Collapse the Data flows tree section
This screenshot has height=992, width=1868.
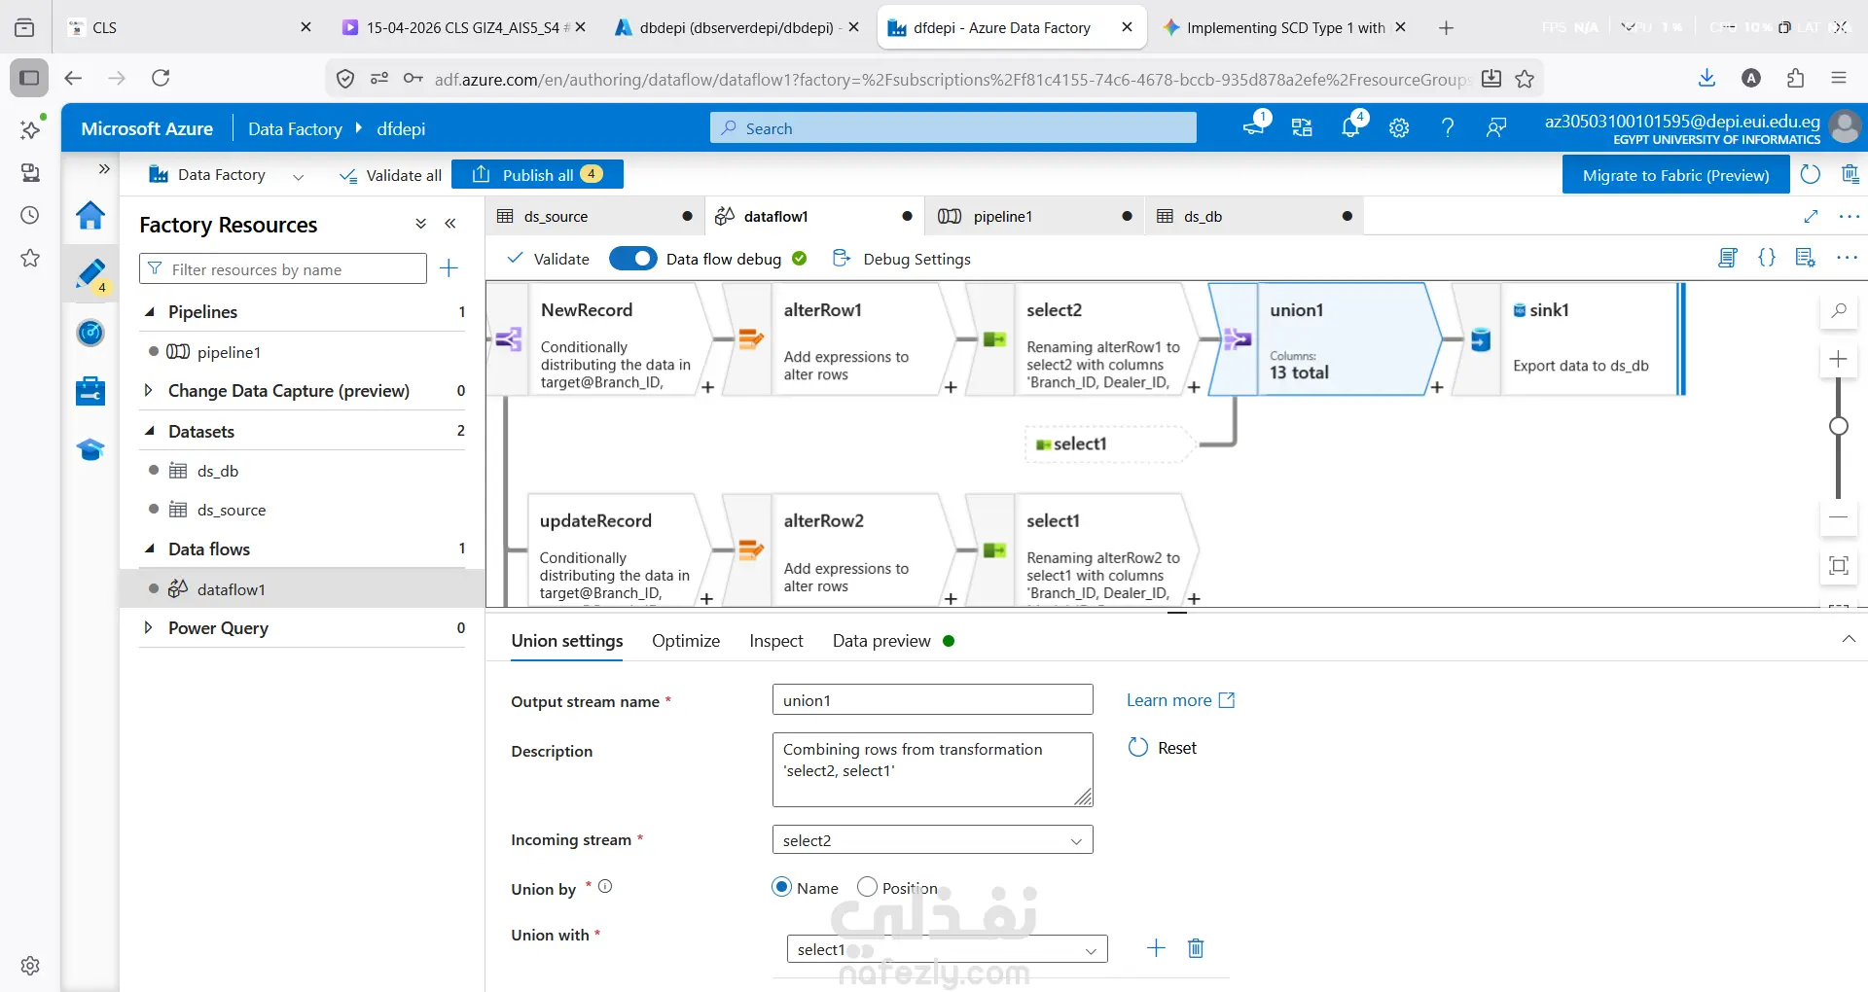(150, 549)
